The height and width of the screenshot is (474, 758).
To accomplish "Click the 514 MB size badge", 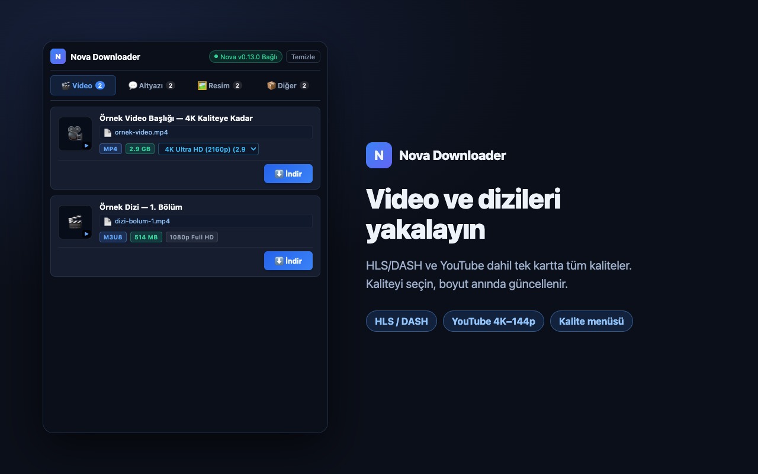I will (x=146, y=237).
